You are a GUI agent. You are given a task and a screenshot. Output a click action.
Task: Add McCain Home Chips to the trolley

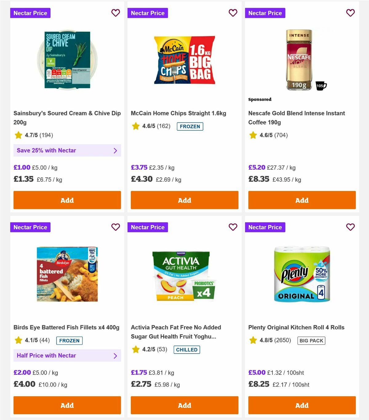click(x=184, y=200)
